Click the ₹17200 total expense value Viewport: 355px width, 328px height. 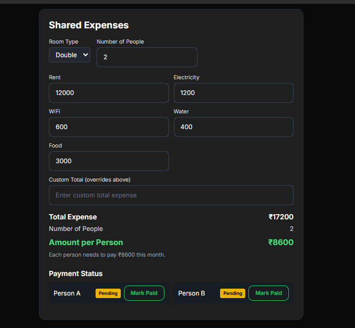[x=281, y=217]
